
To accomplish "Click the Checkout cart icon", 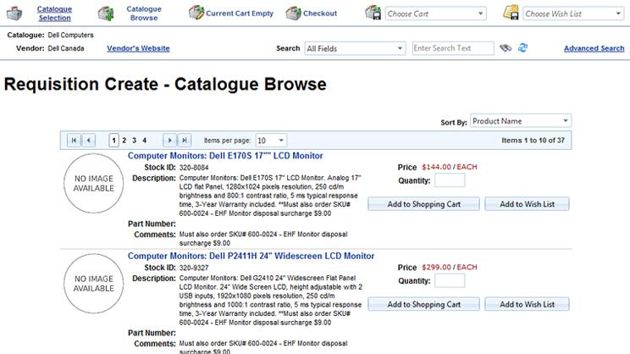I will click(x=293, y=14).
